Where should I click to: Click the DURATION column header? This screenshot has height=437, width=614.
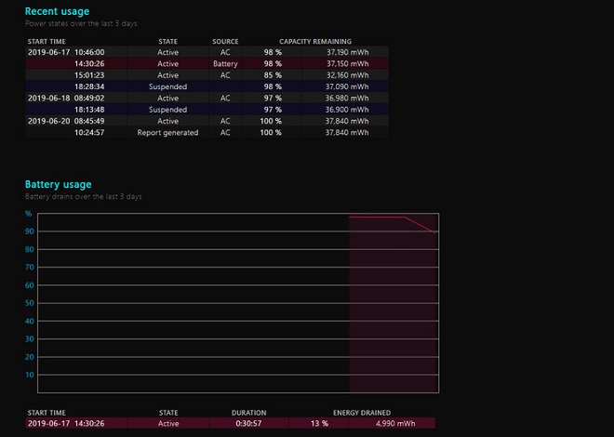pyautogui.click(x=248, y=412)
